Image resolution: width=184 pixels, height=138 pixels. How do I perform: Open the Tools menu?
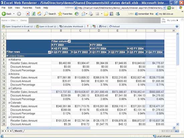pos(38,8)
